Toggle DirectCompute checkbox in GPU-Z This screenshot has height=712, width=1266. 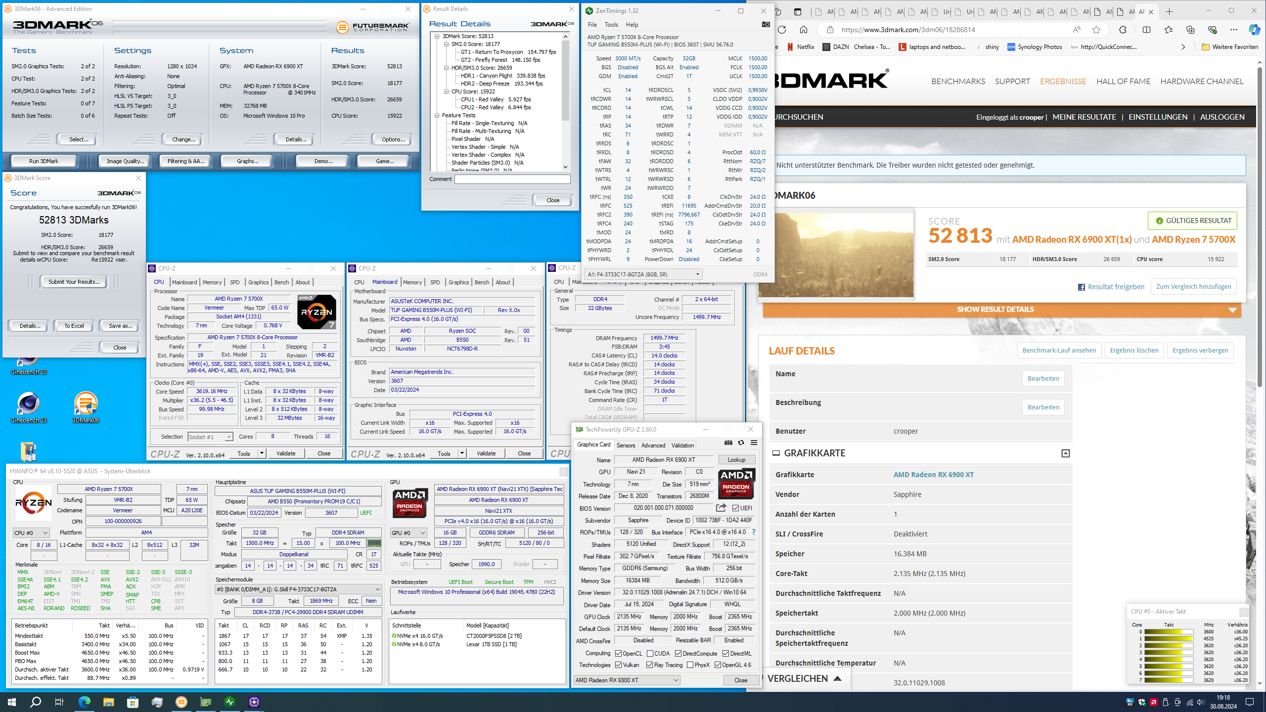678,653
